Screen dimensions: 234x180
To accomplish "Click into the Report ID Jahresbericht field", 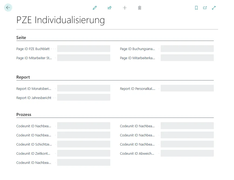I will 84,97.
